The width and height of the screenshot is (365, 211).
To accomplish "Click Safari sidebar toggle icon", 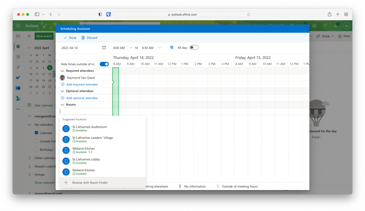I will (37, 14).
